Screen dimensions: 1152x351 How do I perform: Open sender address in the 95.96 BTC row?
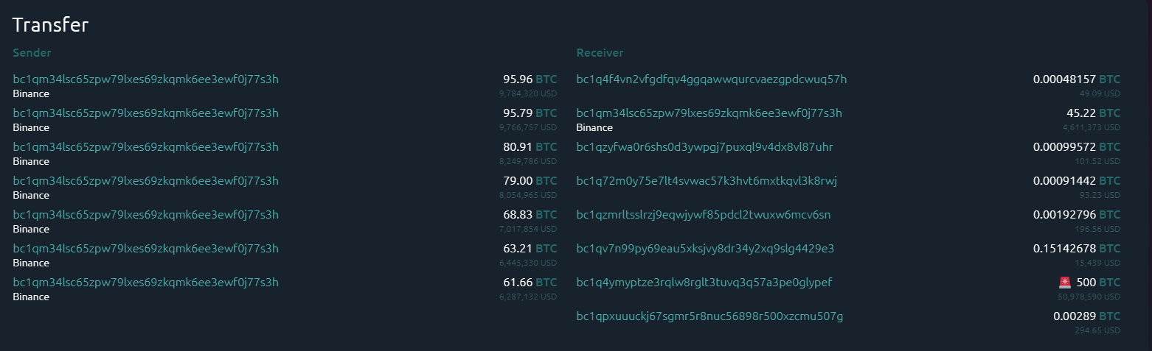coord(146,79)
